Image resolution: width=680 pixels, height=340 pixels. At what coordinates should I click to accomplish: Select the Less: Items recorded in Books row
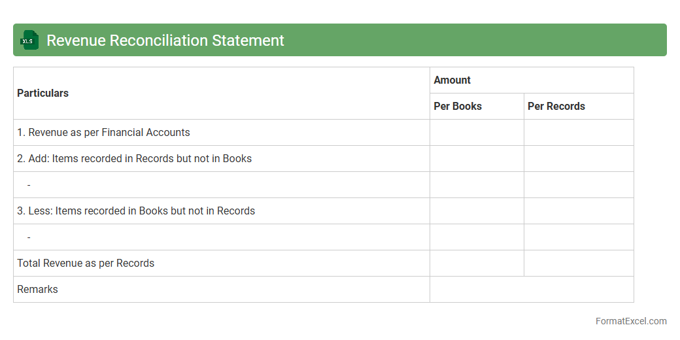coord(136,211)
